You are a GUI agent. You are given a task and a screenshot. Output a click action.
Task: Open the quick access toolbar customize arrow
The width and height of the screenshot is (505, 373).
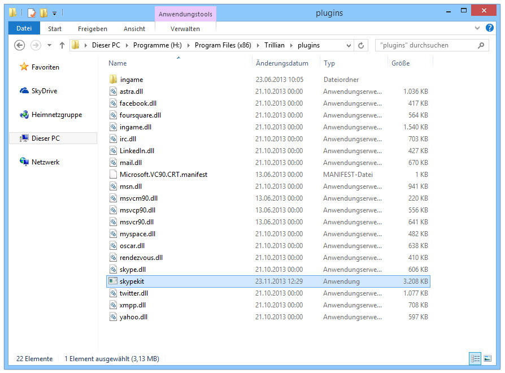point(54,14)
